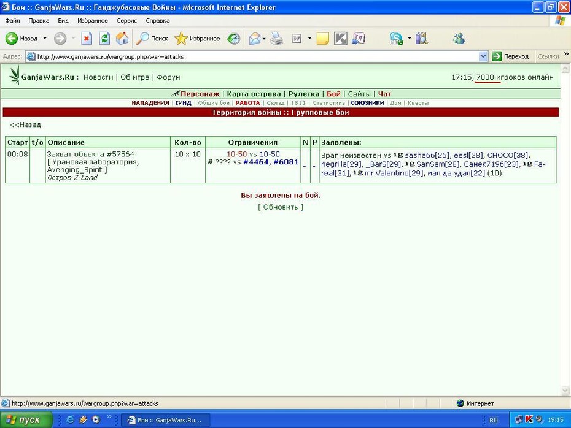571x428 pixels.
Task: Open the Рулетка link
Action: [x=303, y=94]
